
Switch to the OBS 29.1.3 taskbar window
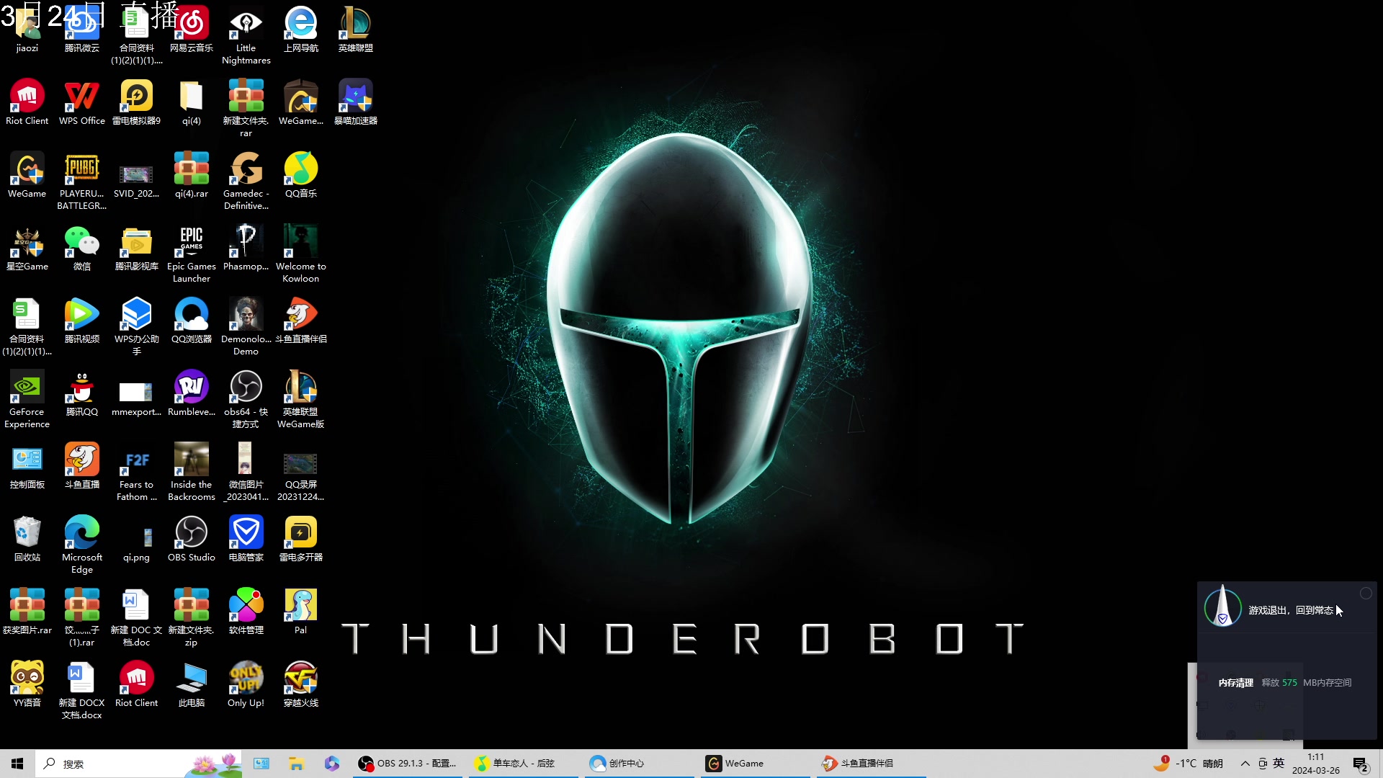click(x=408, y=764)
